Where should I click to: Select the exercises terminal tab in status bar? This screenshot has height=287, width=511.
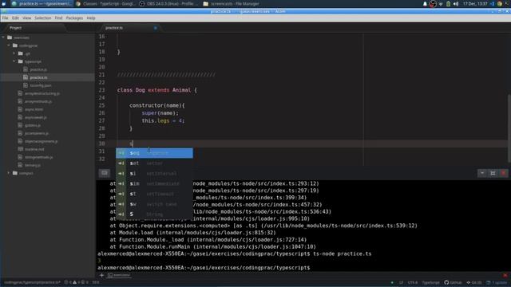[x=119, y=275]
